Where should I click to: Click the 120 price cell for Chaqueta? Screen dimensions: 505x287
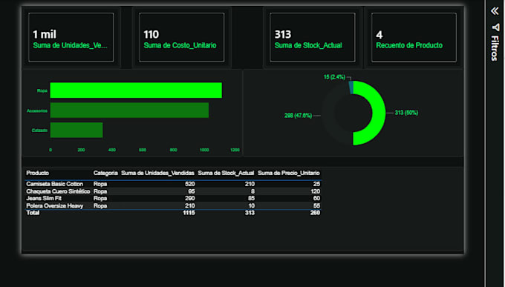click(x=316, y=191)
